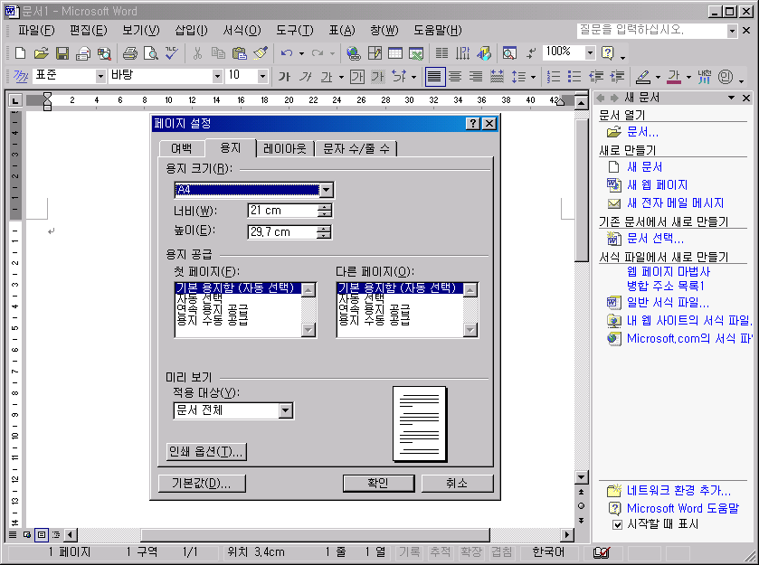Screen dimensions: 759x565
Task: Click the Undo arrow icon
Action: coord(287,52)
